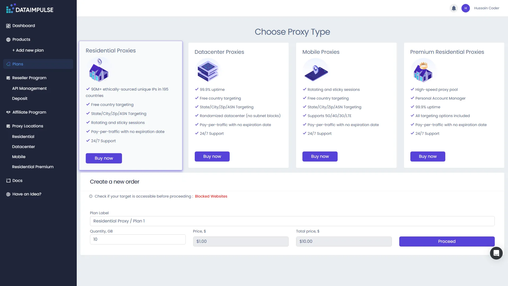
Task: Click the Hussain Coder avatar
Action: 465,8
